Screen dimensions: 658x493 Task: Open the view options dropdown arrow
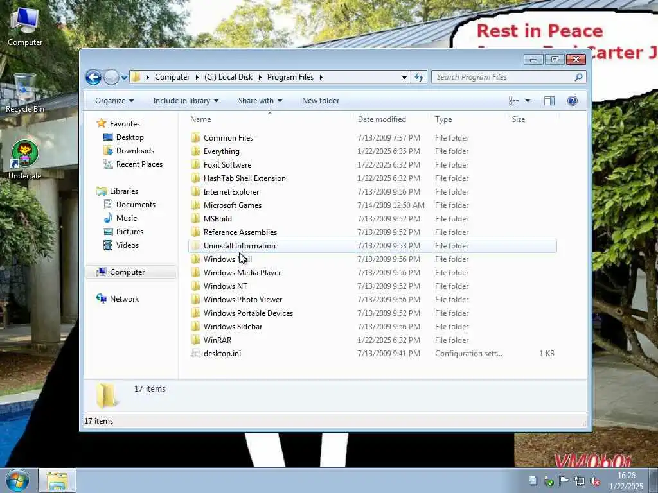528,101
